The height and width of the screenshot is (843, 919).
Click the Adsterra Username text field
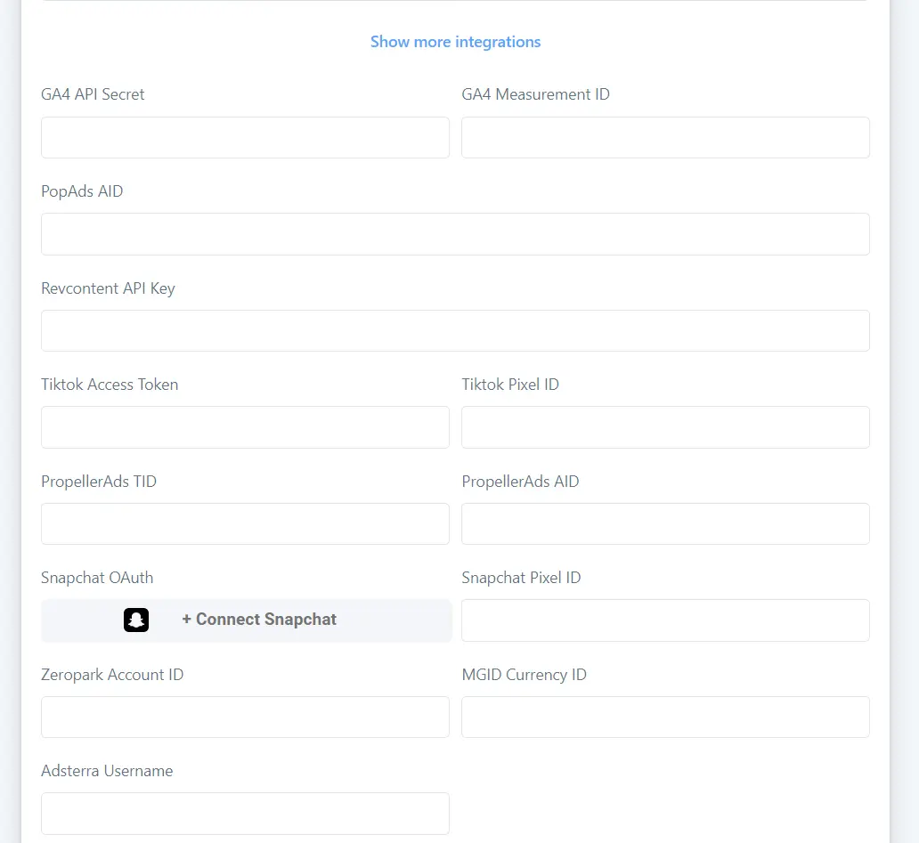pyautogui.click(x=245, y=814)
